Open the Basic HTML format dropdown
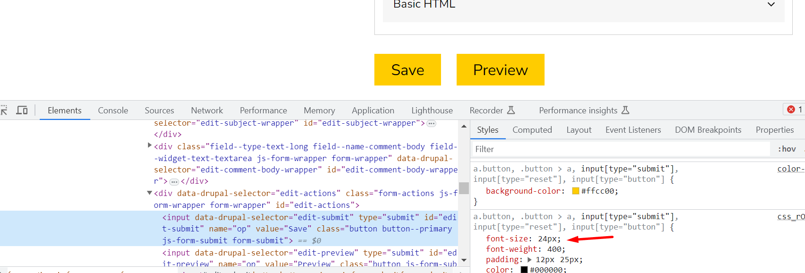Screen dimensions: 805x273 (x=771, y=5)
